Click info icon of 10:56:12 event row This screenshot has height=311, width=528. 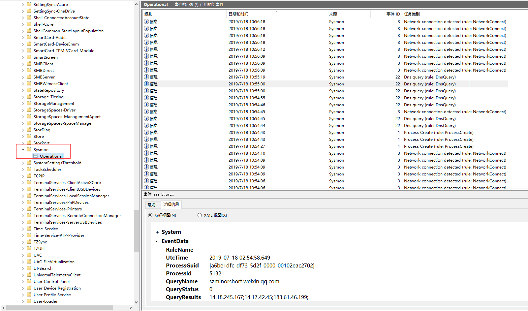point(146,49)
